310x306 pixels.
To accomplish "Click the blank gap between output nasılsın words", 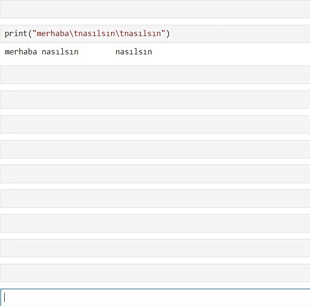I will pos(96,52).
